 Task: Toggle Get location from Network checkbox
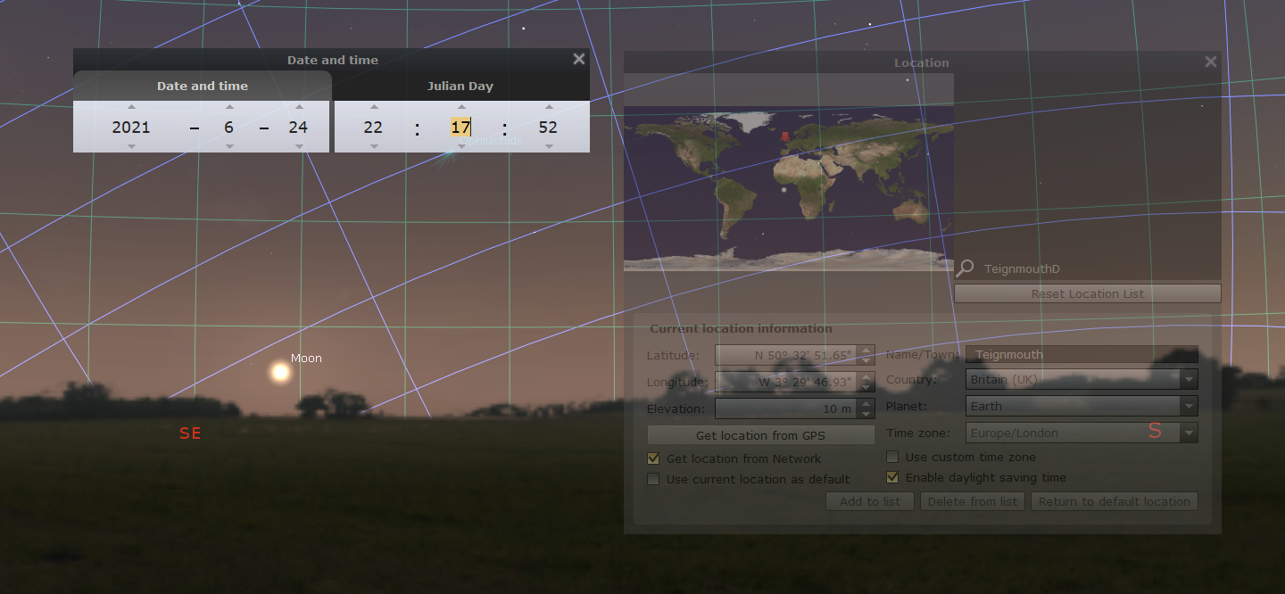click(x=653, y=458)
